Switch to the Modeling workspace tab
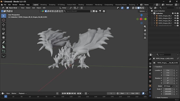180x101 pixels. (43, 5)
